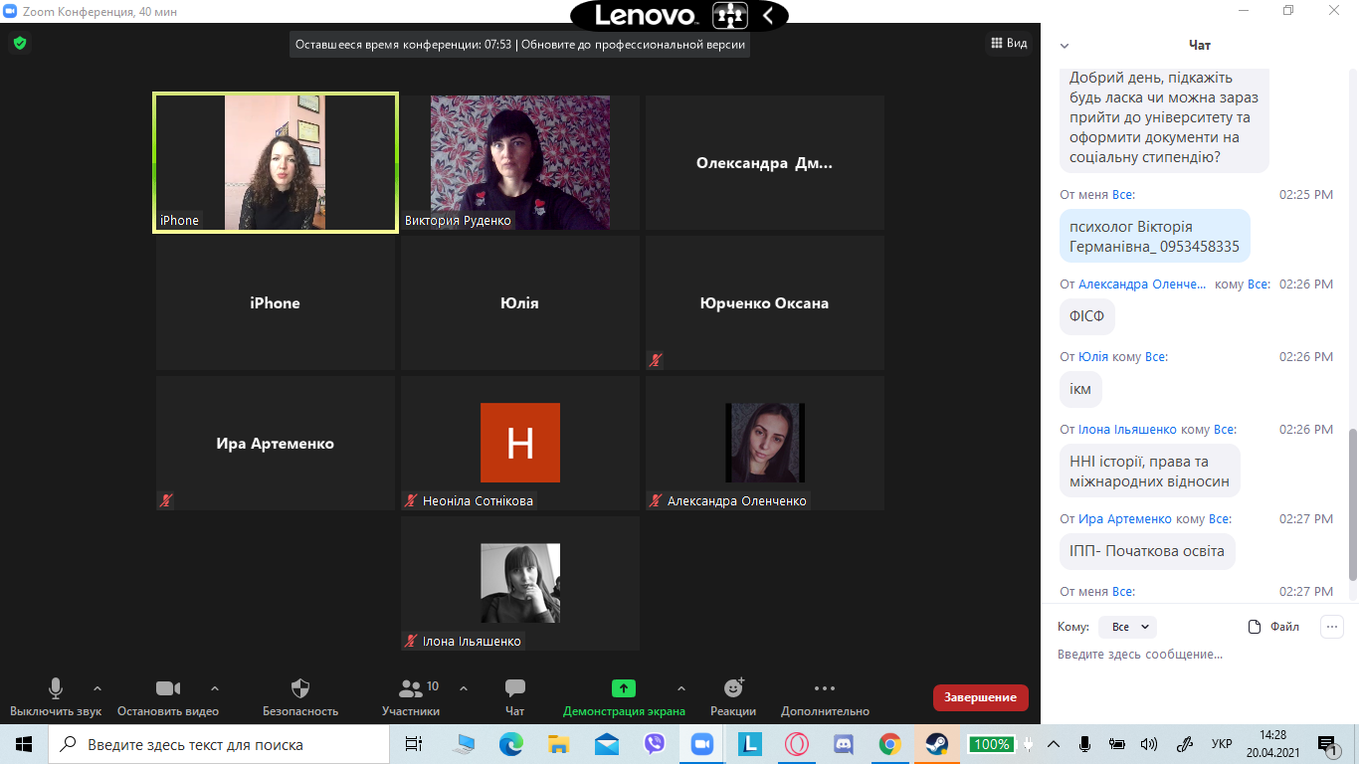1359x764 pixels.
Task: Expand participants options arrow beside Участники
Action: [x=464, y=687]
